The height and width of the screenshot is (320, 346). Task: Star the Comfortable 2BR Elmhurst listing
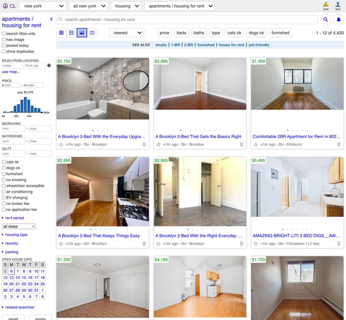click(x=256, y=144)
